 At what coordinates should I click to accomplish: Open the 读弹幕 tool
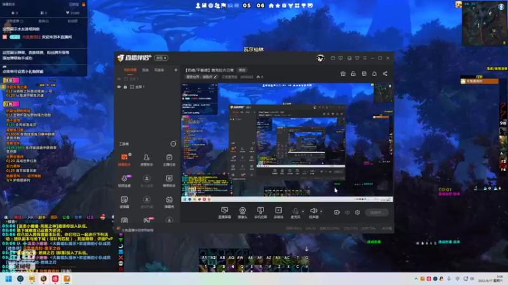tap(124, 202)
